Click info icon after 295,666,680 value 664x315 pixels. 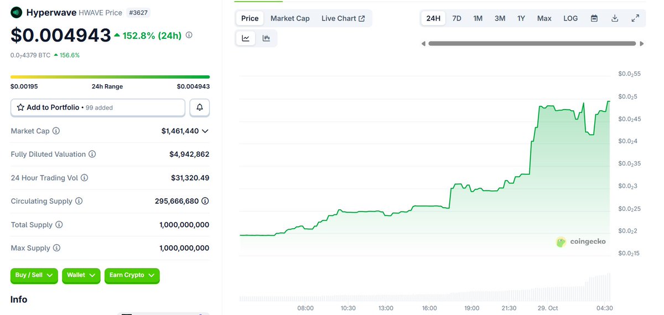coord(205,202)
